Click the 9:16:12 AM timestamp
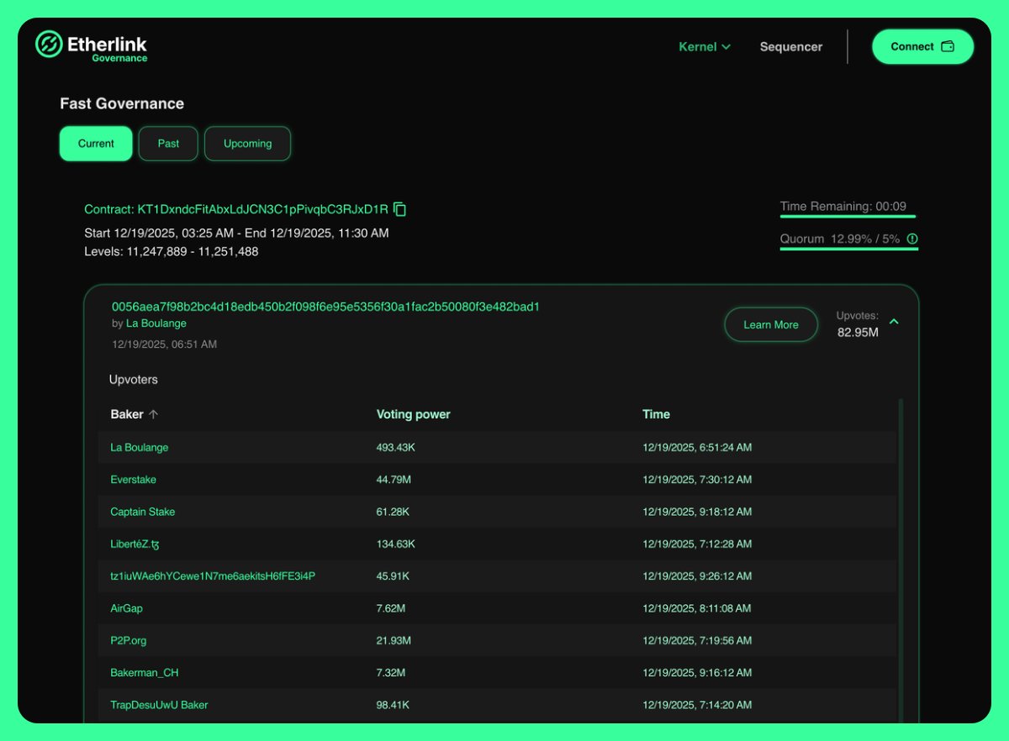Viewport: 1009px width, 741px height. [x=697, y=673]
